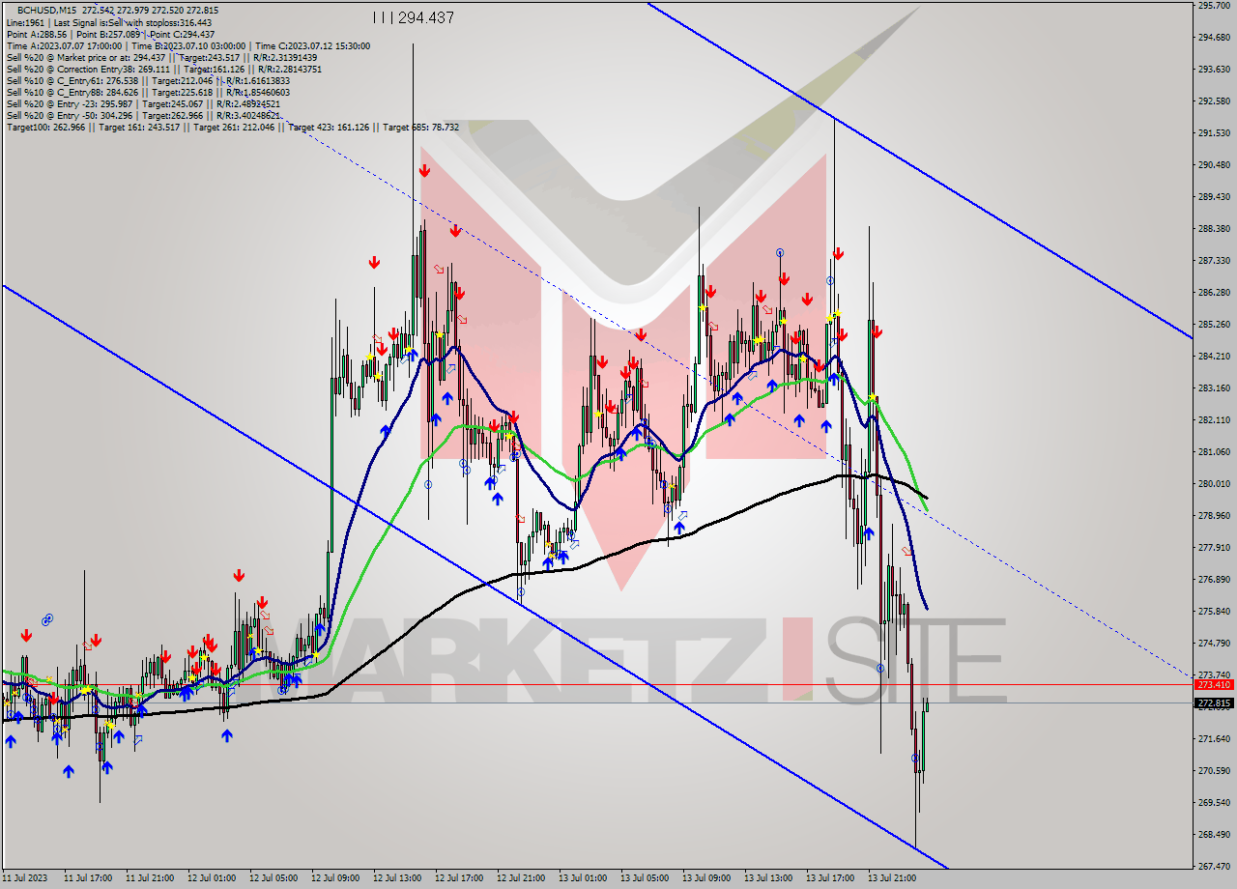Click the '12 Jul 17:00' time axis label
The width and height of the screenshot is (1237, 889).
point(459,879)
